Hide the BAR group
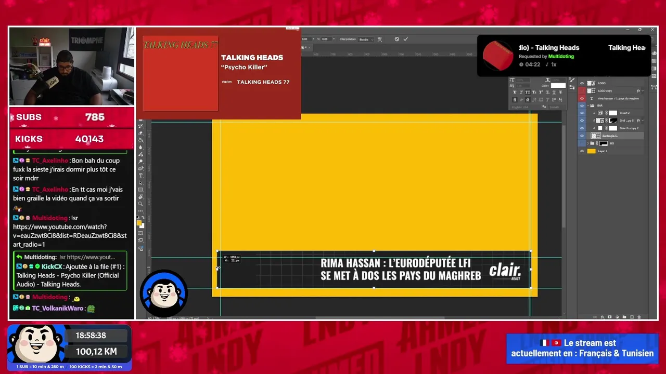The height and width of the screenshot is (374, 666). coord(582,105)
